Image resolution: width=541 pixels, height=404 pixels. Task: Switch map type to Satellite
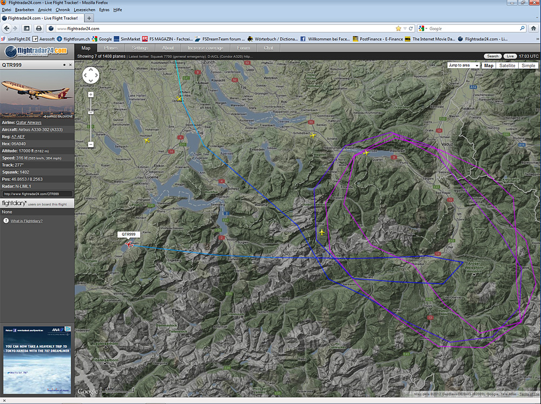coord(507,65)
